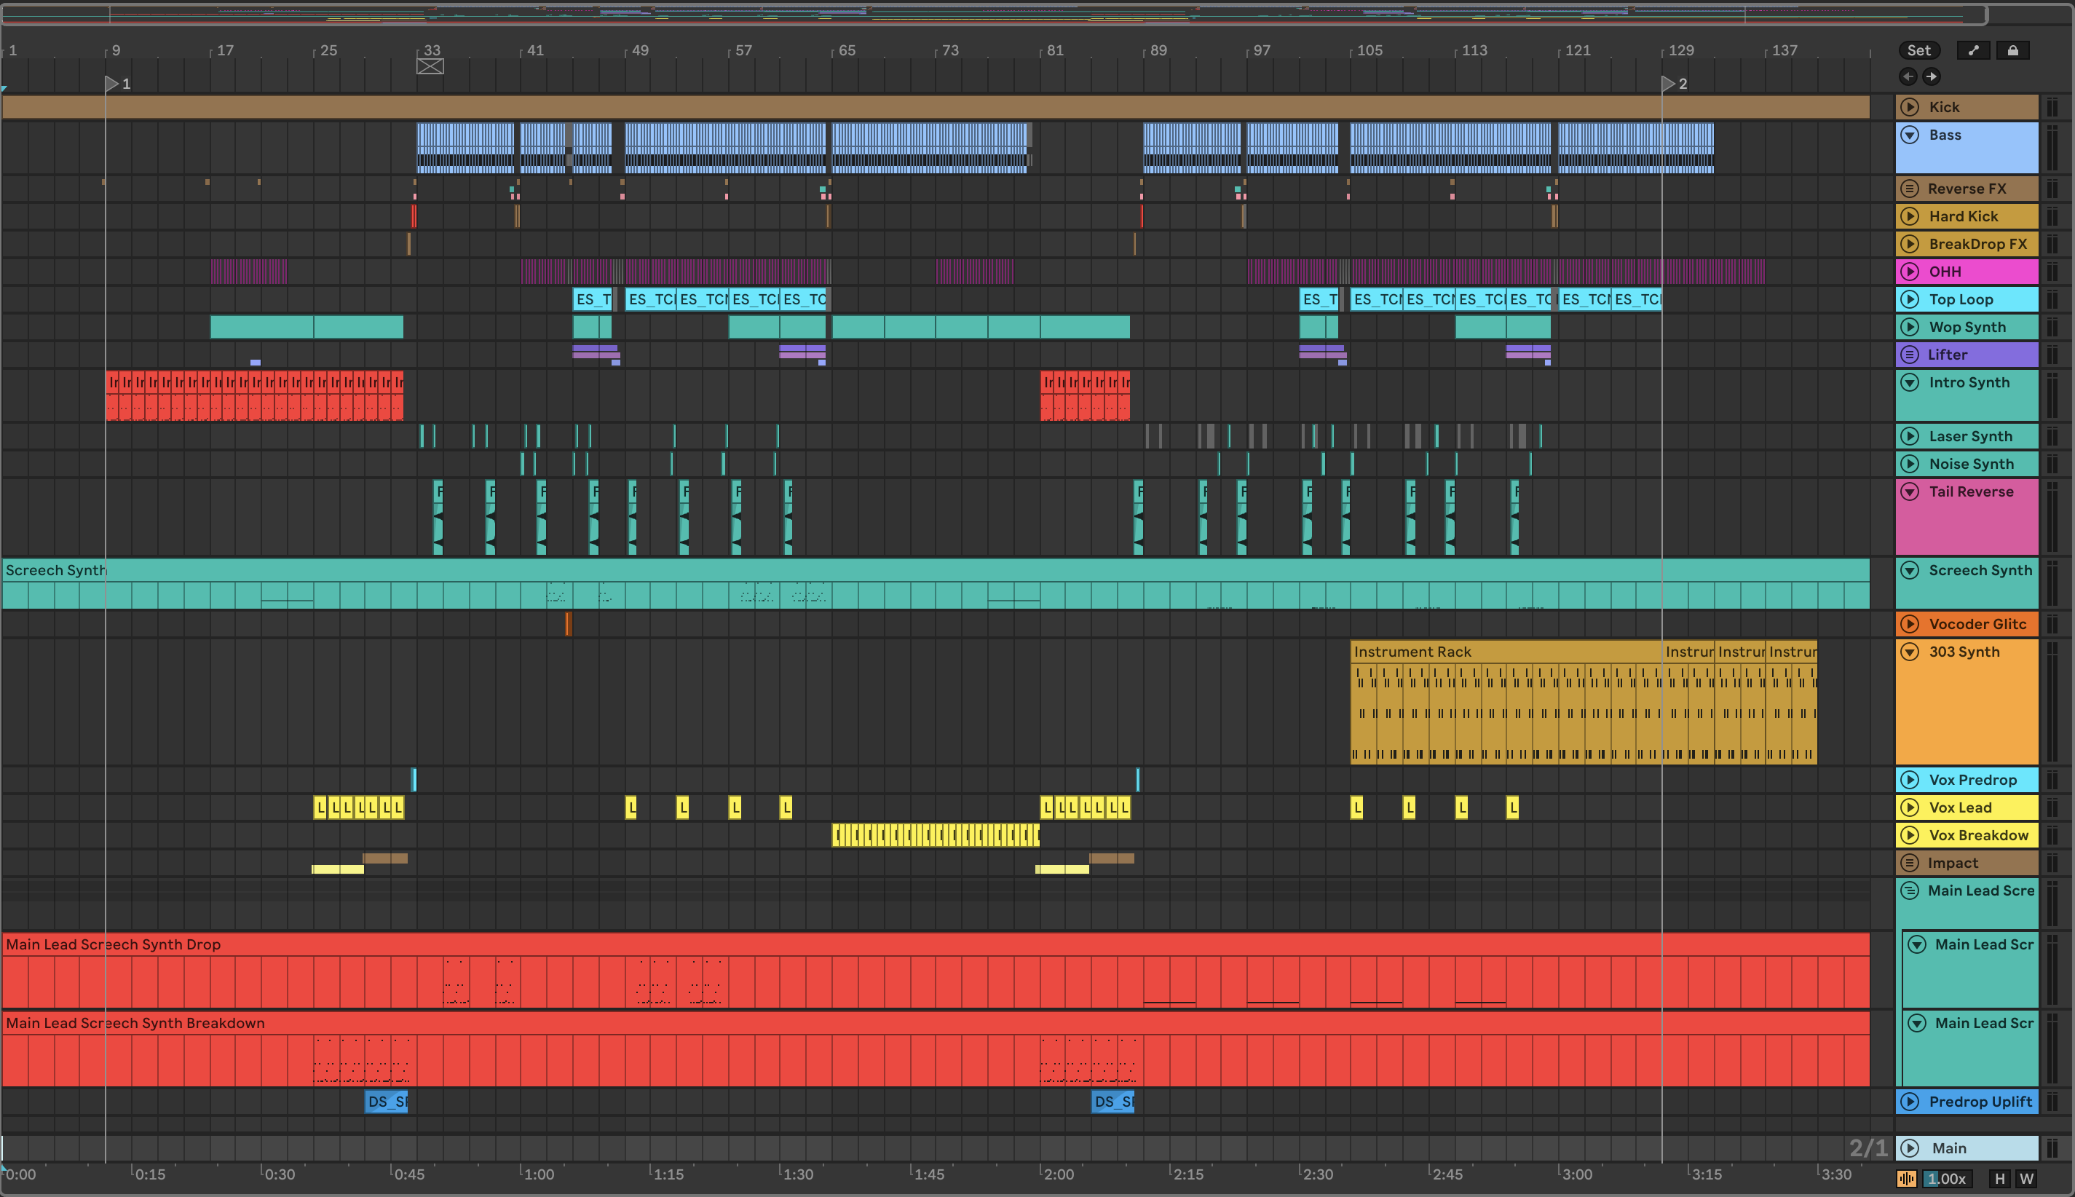Click the 303 Synth track volume meter

coord(2052,702)
